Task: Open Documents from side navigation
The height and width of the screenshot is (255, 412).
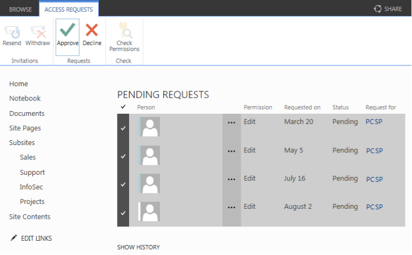Action: (x=27, y=114)
